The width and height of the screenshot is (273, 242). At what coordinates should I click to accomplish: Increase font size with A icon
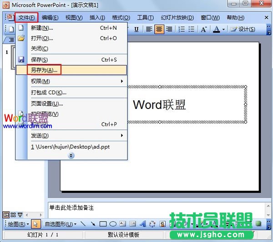pos(204,29)
